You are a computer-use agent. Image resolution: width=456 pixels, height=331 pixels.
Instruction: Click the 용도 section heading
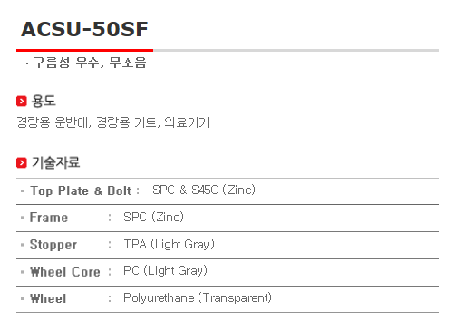(x=44, y=101)
